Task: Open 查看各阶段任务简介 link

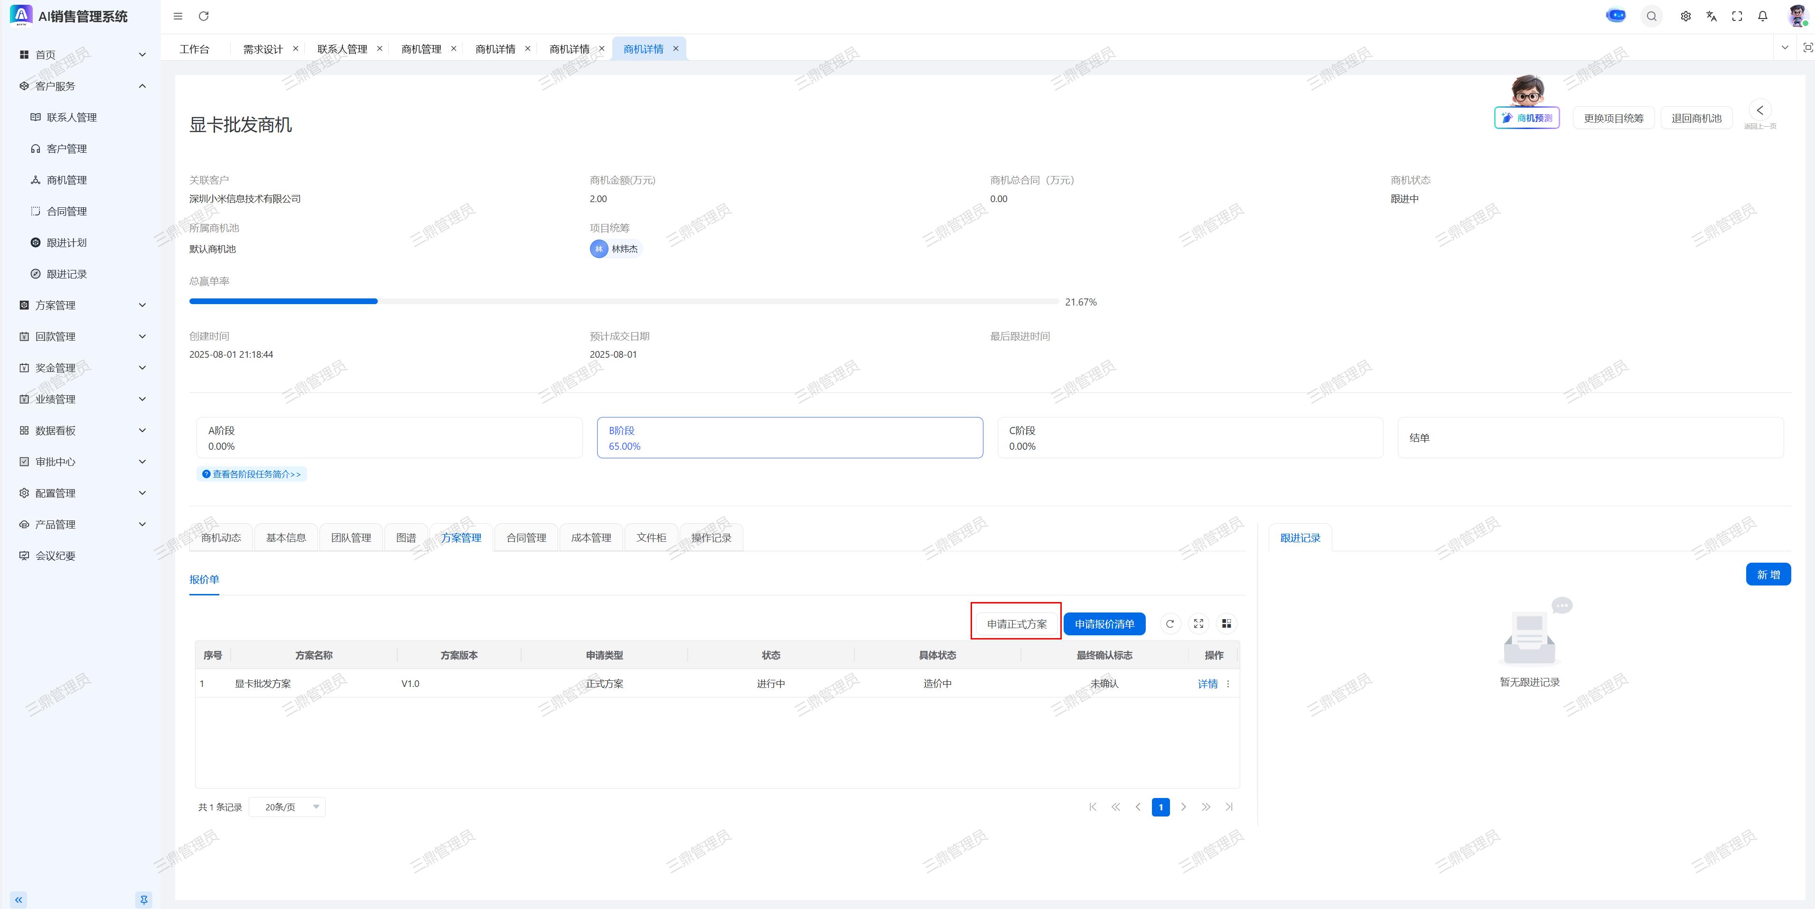Action: click(252, 474)
